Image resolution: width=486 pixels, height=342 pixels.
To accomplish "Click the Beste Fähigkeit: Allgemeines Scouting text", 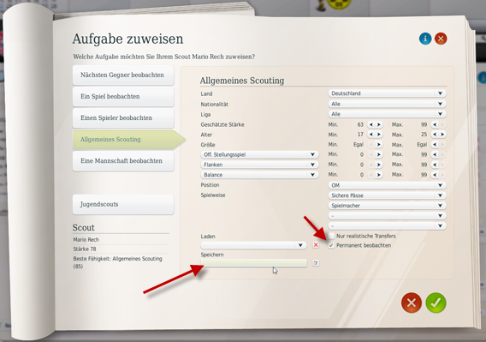I will coord(117,262).
